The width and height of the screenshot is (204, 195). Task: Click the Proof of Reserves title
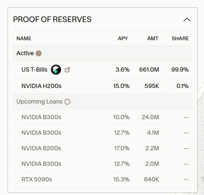52,20
